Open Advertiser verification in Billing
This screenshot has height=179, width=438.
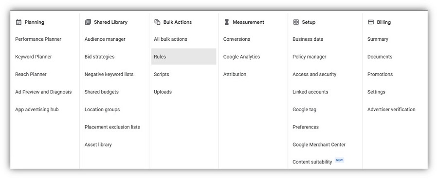pyautogui.click(x=391, y=110)
